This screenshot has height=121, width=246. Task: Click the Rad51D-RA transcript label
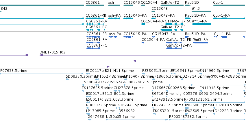(x=195, y=16)
